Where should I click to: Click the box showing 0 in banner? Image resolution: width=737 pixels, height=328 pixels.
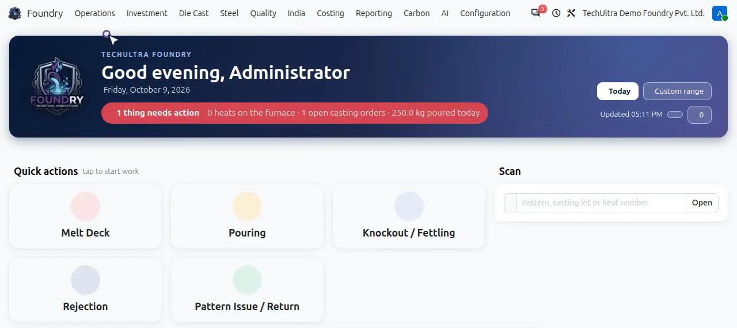pos(700,115)
